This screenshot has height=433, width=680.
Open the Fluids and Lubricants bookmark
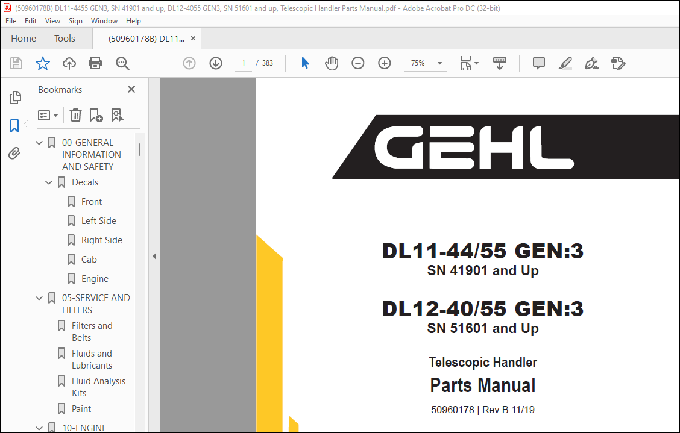(92, 360)
